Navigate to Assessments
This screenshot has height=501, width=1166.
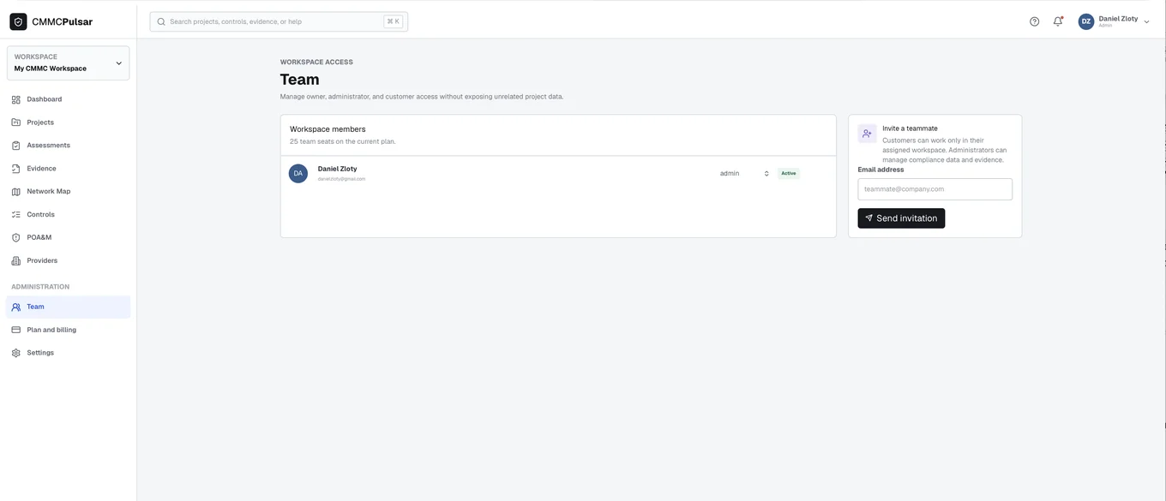pos(68,146)
